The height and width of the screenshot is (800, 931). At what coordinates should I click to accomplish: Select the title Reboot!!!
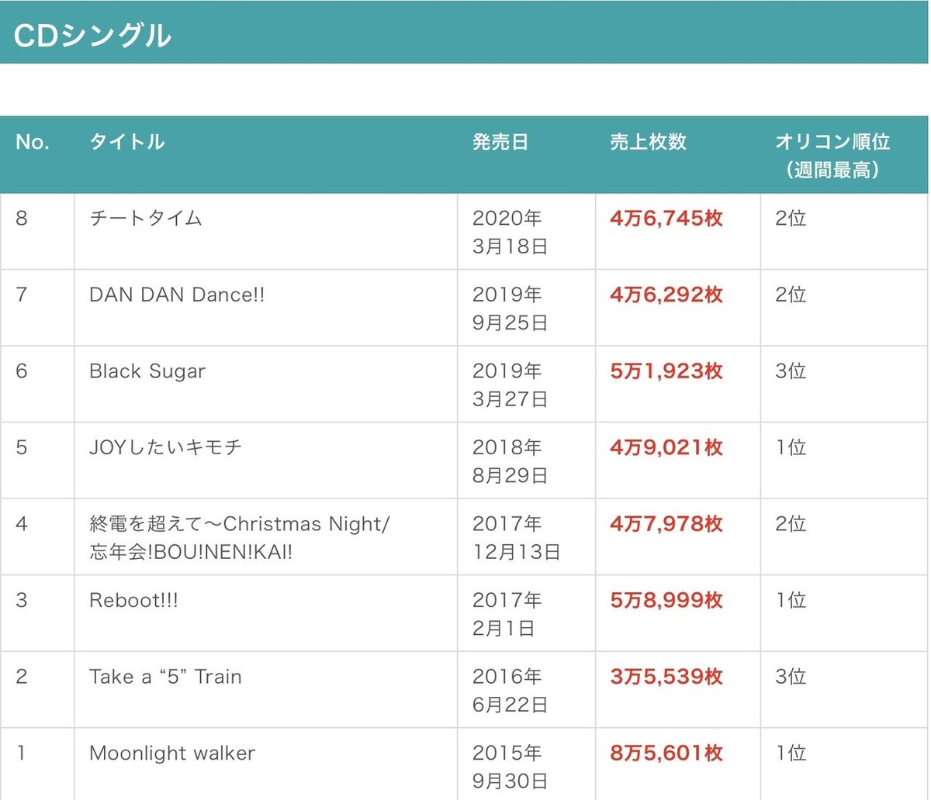click(133, 601)
